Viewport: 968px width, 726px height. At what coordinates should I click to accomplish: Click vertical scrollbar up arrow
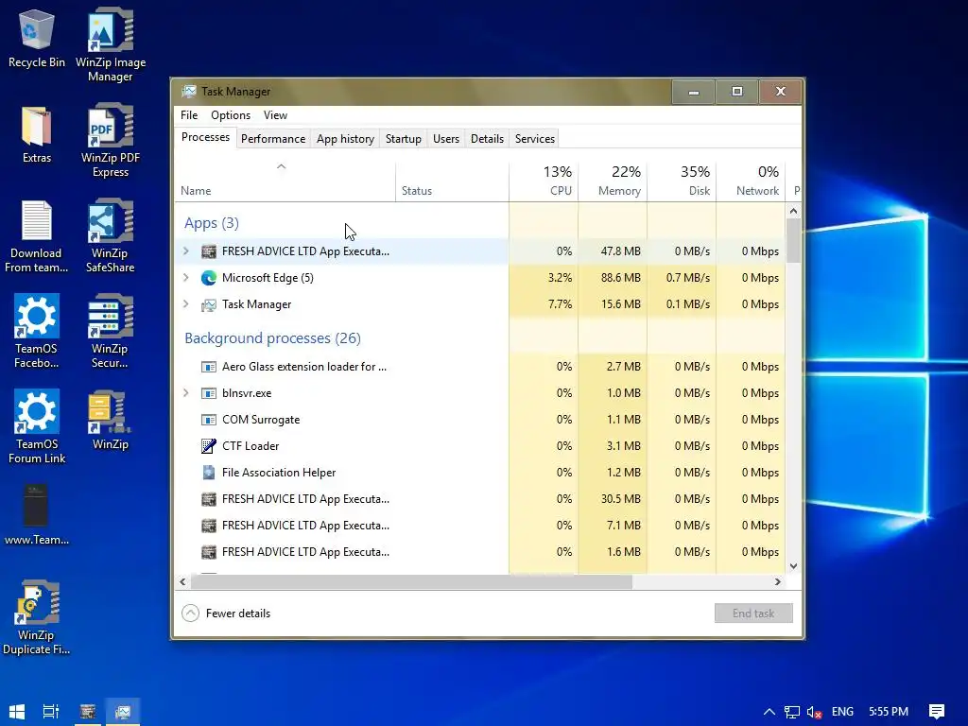[x=793, y=211]
